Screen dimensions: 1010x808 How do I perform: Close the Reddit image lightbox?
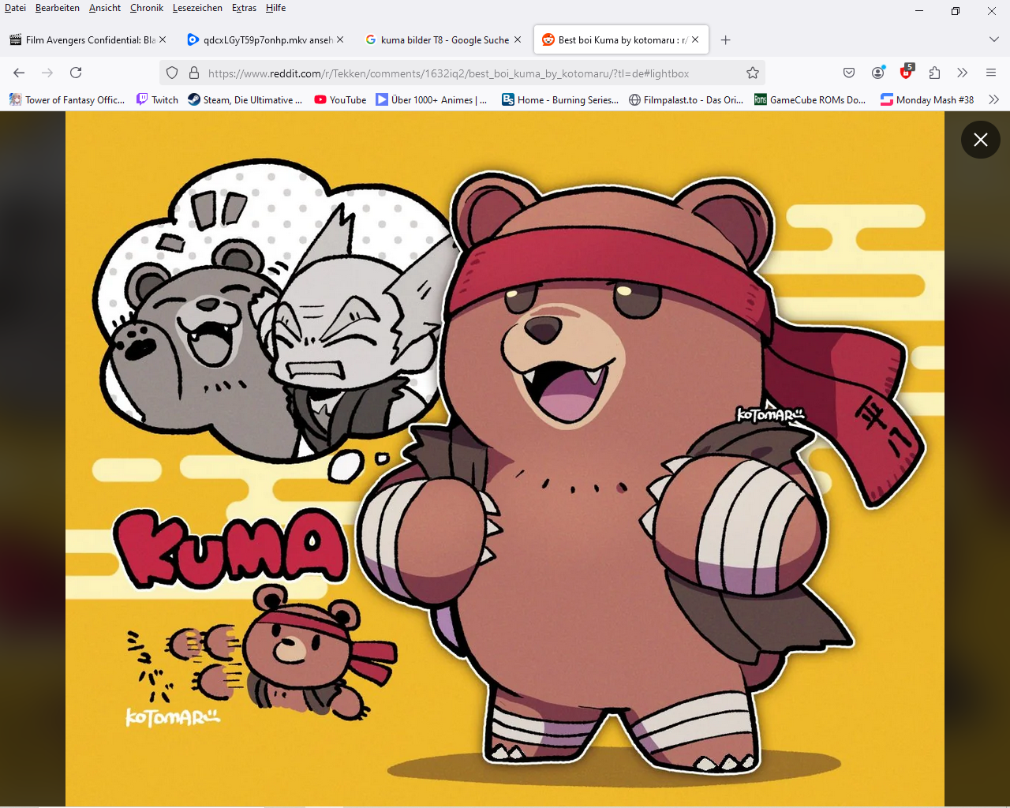(x=981, y=140)
